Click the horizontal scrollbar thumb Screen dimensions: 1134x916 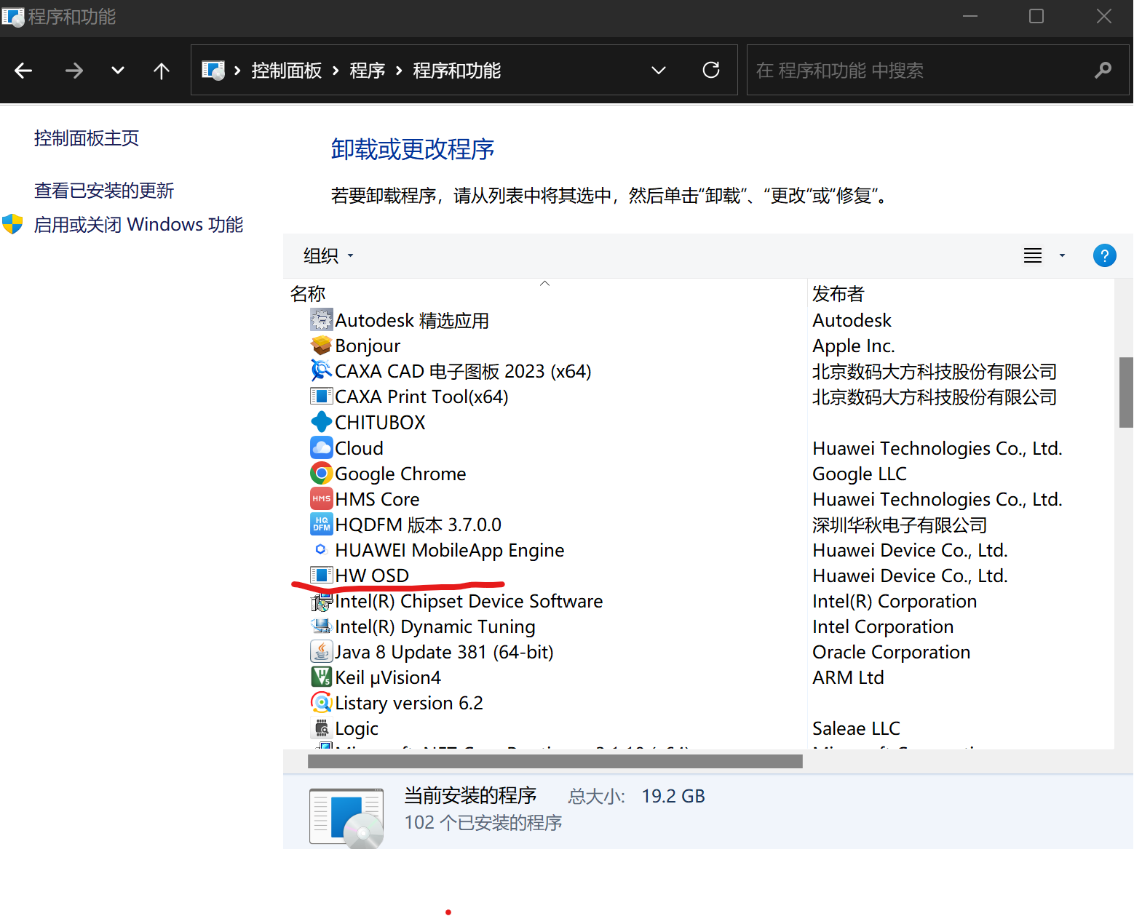[x=555, y=761]
